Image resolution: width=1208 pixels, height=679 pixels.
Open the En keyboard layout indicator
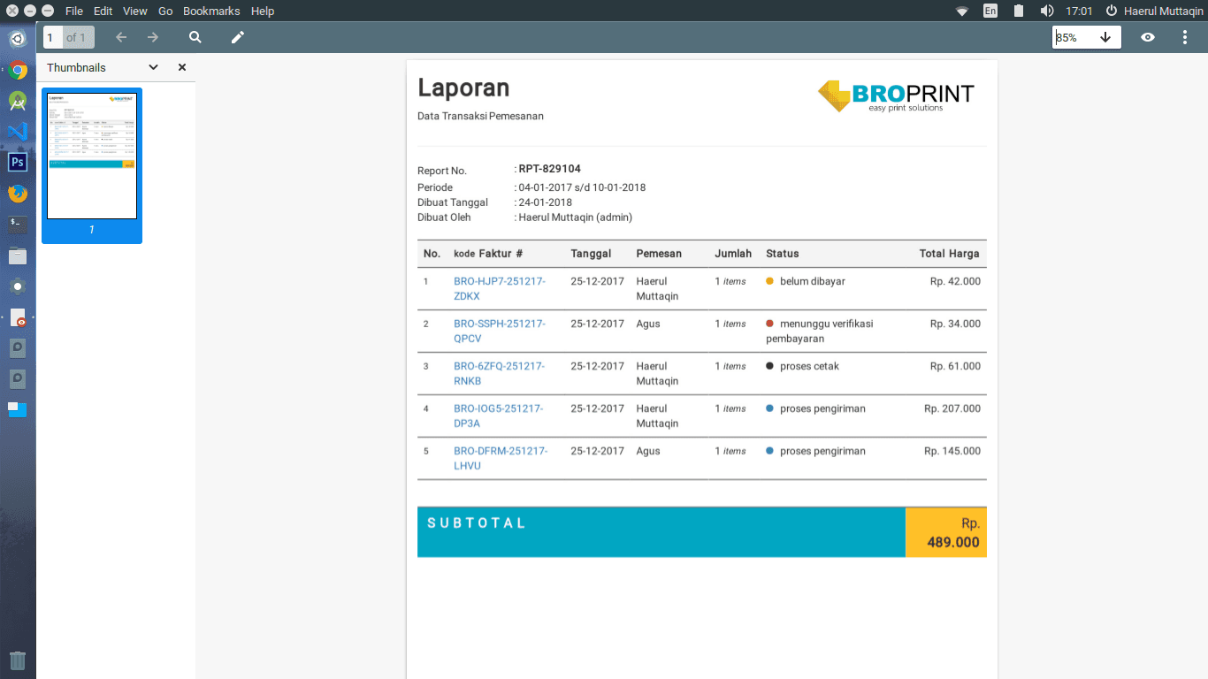pos(990,11)
